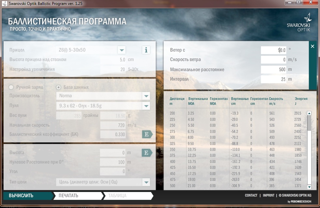This screenshot has width=320, height=208.
Task: Switch to the ПЕЧАТАТЬ tab
Action: (x=77, y=196)
